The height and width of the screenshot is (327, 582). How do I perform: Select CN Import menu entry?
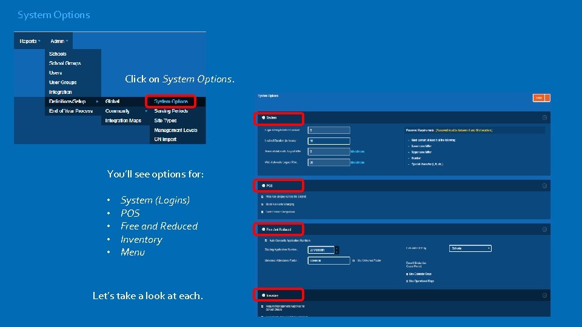(x=165, y=139)
